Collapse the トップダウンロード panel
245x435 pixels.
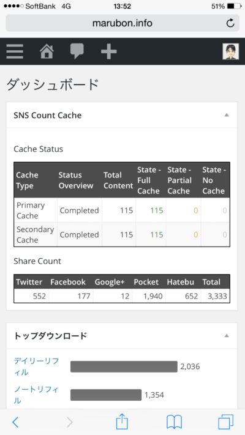[x=227, y=336]
